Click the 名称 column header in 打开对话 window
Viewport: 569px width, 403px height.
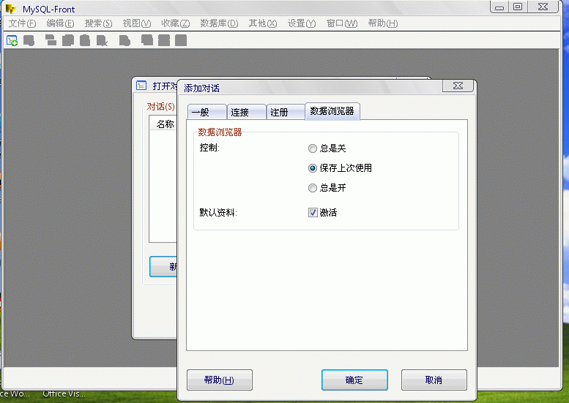(165, 124)
